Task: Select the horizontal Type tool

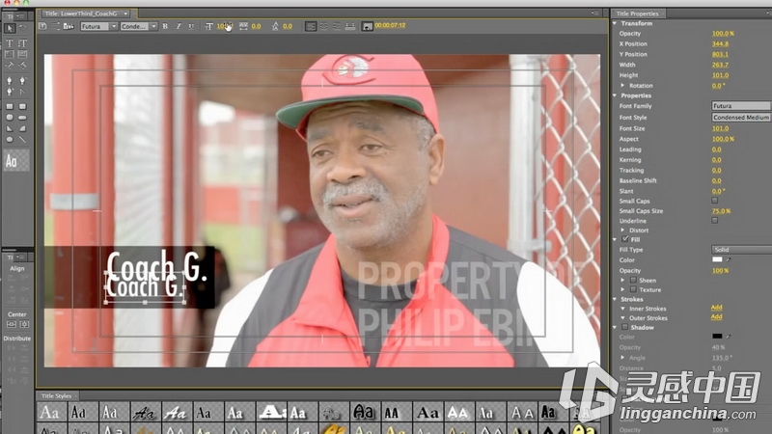Action: coord(10,43)
